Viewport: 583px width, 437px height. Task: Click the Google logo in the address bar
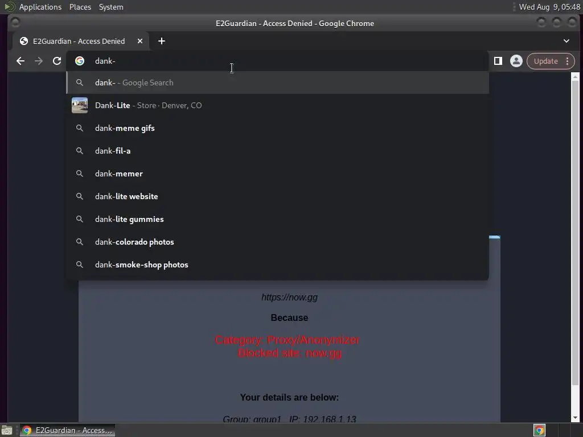[x=80, y=61]
